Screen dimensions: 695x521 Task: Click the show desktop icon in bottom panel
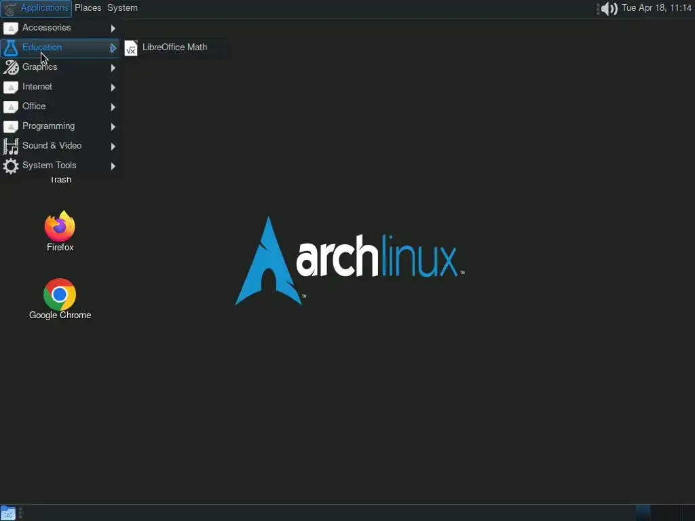(x=8, y=513)
